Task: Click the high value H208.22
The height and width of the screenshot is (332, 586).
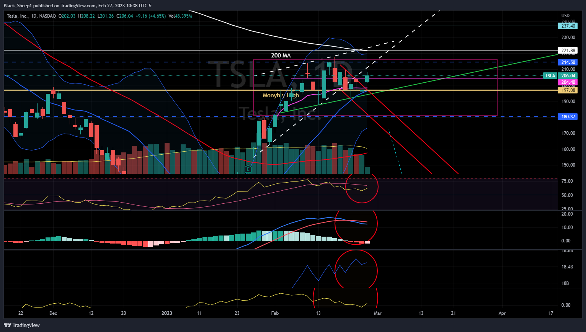Action: [86, 16]
